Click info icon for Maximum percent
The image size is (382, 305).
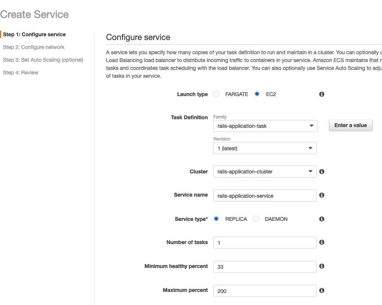[322, 290]
